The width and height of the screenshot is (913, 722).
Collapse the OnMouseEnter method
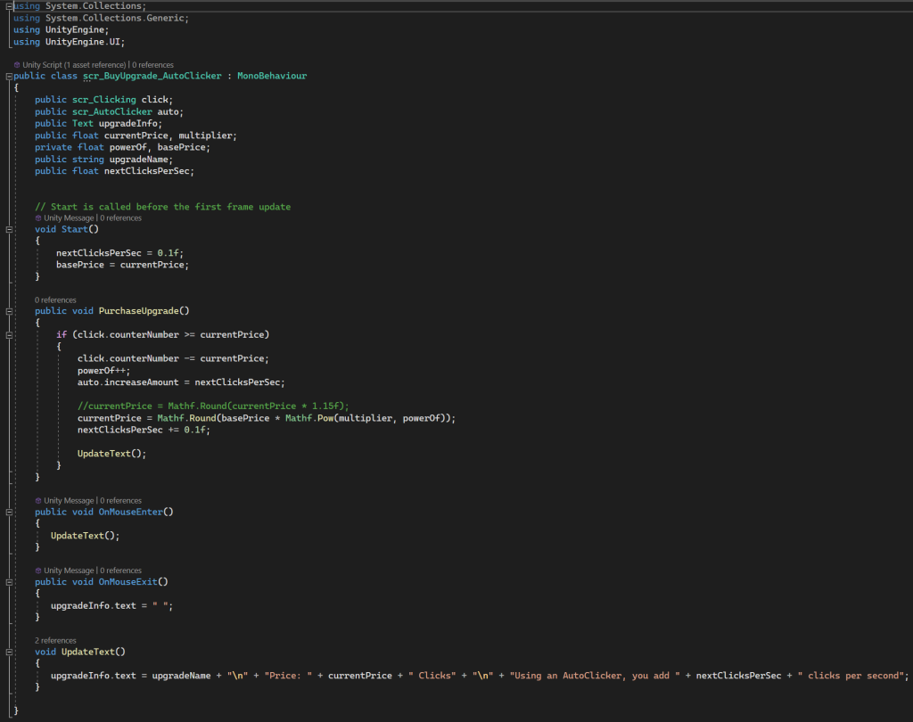pyautogui.click(x=9, y=513)
